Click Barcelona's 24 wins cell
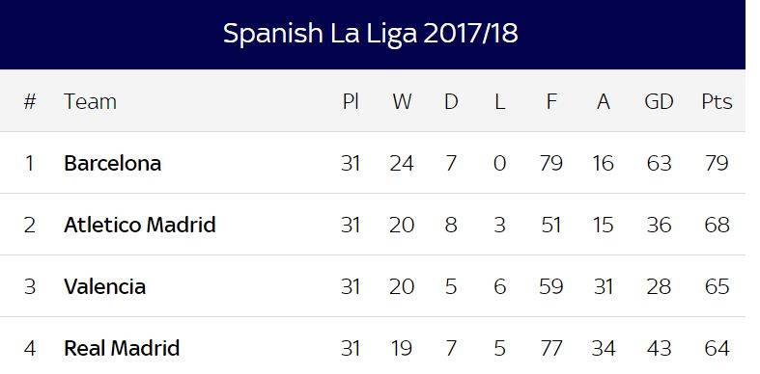Viewport: 760px width, 374px height. 402,163
